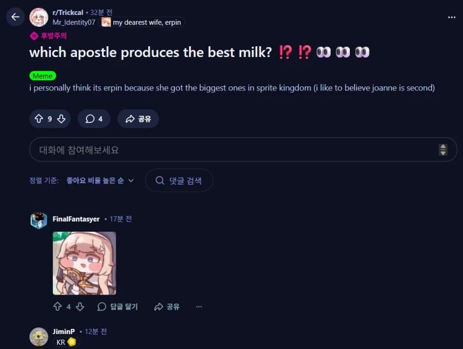Open JiminP's user profile
The image size is (463, 349).
click(x=63, y=332)
